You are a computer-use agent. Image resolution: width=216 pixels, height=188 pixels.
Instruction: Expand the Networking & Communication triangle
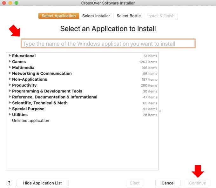tap(10, 73)
